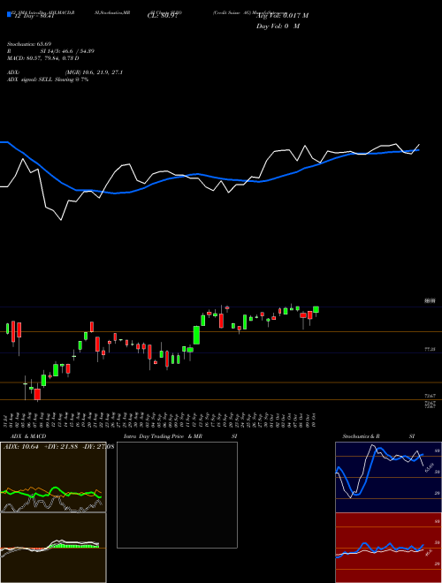Click the '77.23' price axis label

click(x=430, y=349)
